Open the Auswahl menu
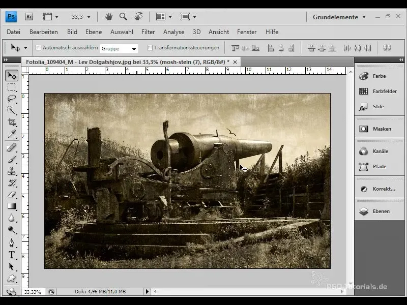 (x=122, y=32)
